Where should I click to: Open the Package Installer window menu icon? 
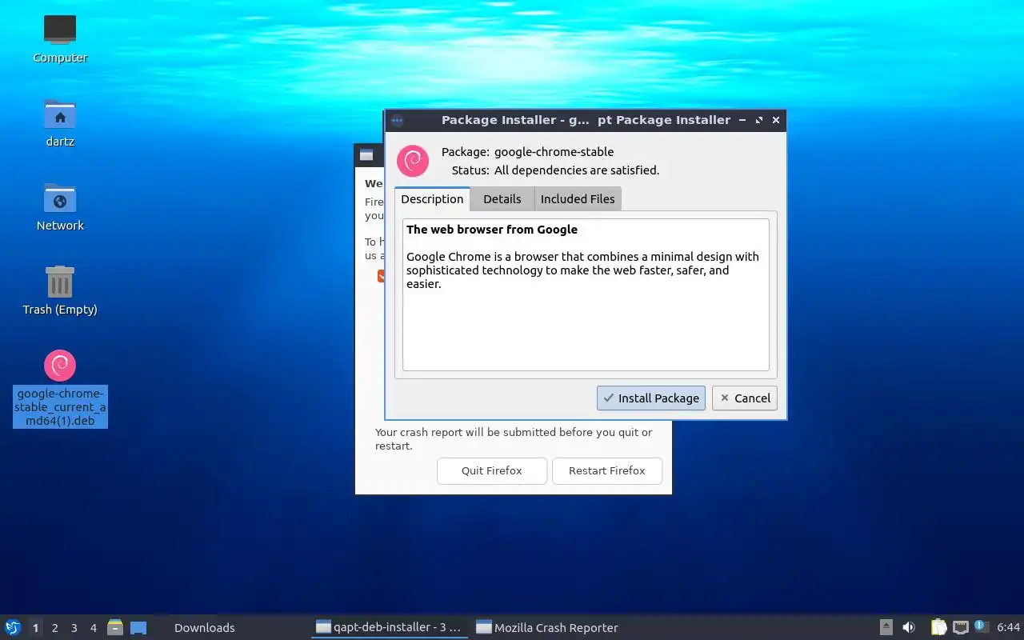pyautogui.click(x=398, y=120)
